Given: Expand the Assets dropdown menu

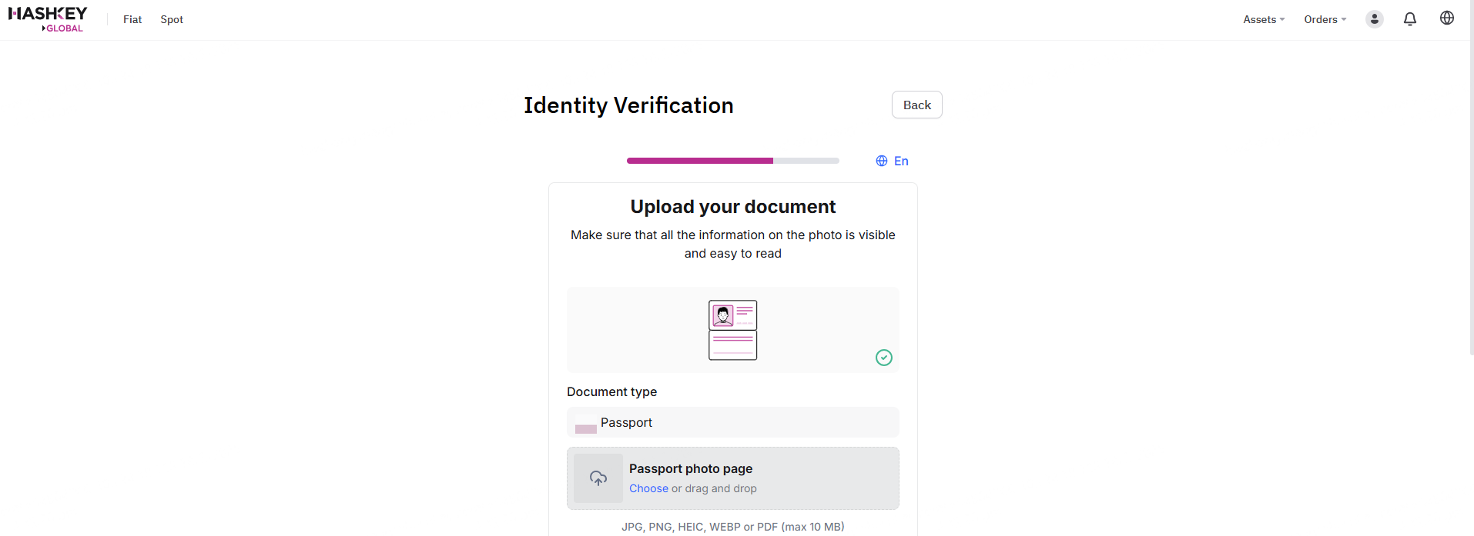Looking at the screenshot, I should [x=1264, y=19].
